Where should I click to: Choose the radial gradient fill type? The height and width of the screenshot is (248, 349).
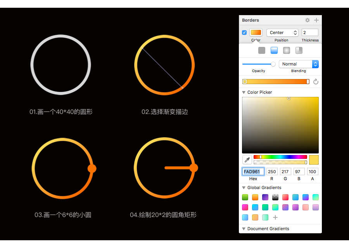(287, 50)
